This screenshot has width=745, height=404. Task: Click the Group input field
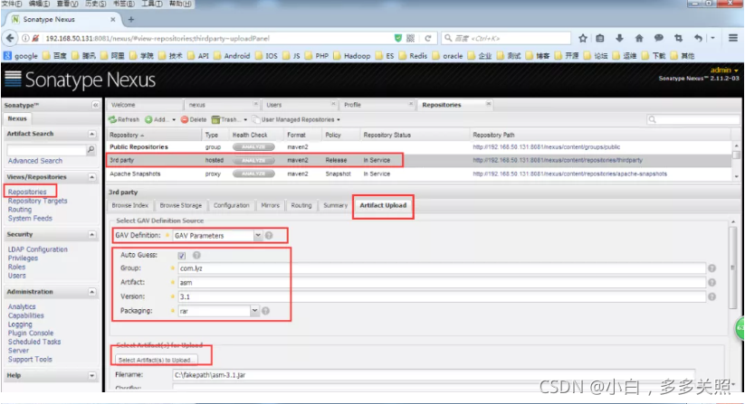click(442, 268)
